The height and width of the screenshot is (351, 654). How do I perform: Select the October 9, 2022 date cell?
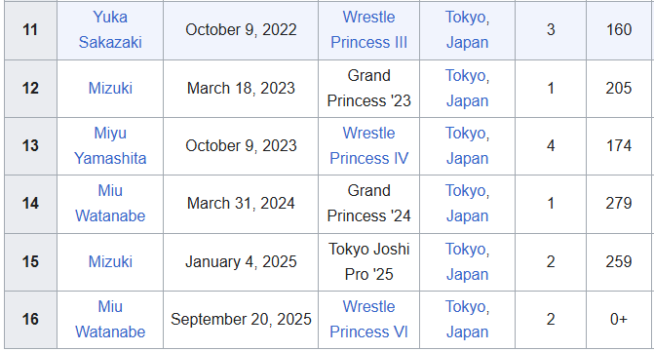point(241,30)
